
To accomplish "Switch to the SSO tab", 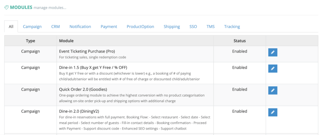I will (x=193, y=27).
